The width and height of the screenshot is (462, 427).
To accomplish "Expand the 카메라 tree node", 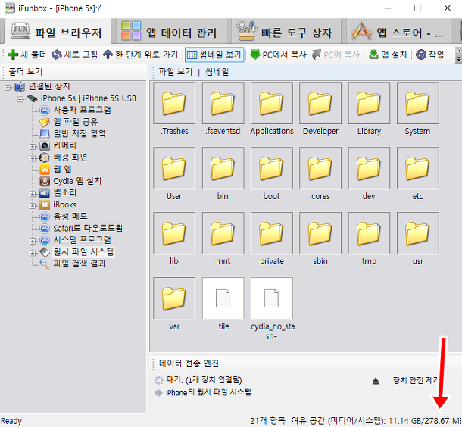I will [x=33, y=146].
